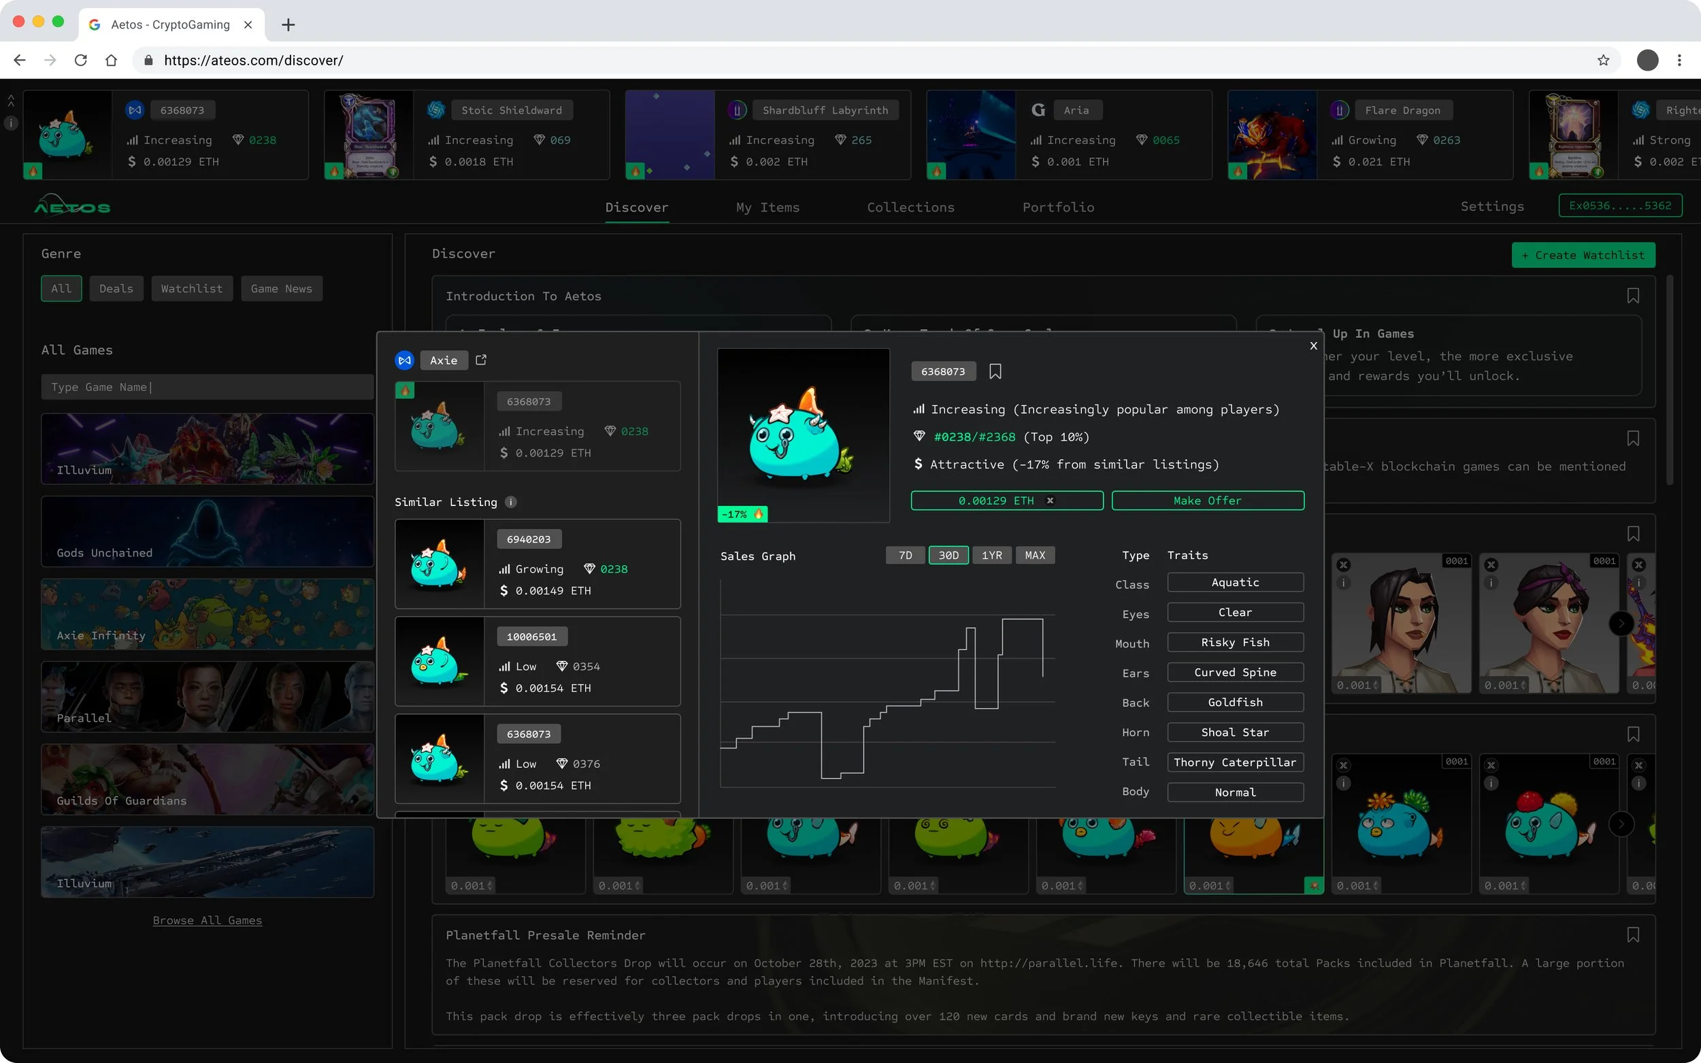Screen dimensions: 1701x1063
Task: Open the browser three-dot menu
Action: 1679,61
